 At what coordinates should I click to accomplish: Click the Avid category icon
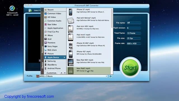tap(46, 39)
